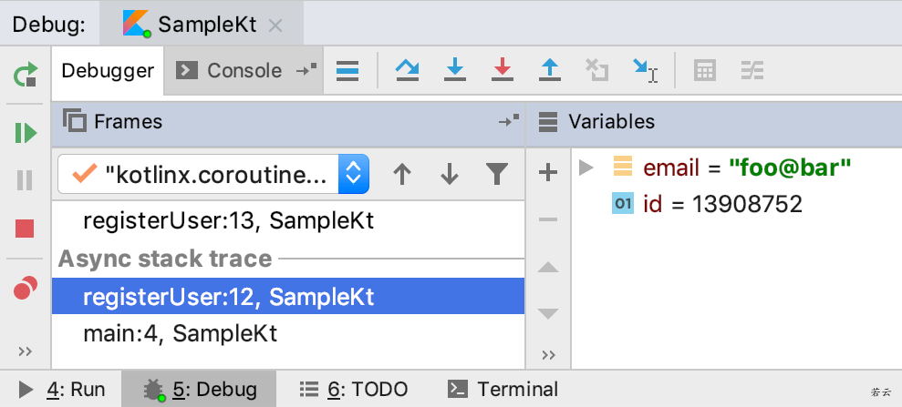902x407 pixels.
Task: Click the Rerun SampleKt icon
Action: click(x=26, y=75)
